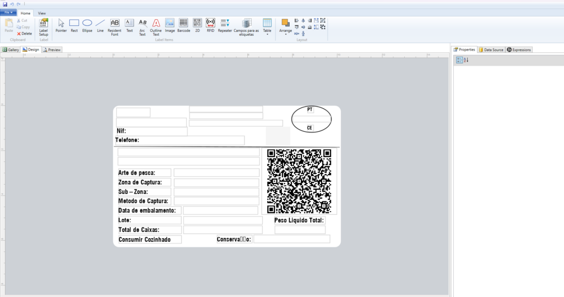Insert an Outline Text item

tap(156, 27)
